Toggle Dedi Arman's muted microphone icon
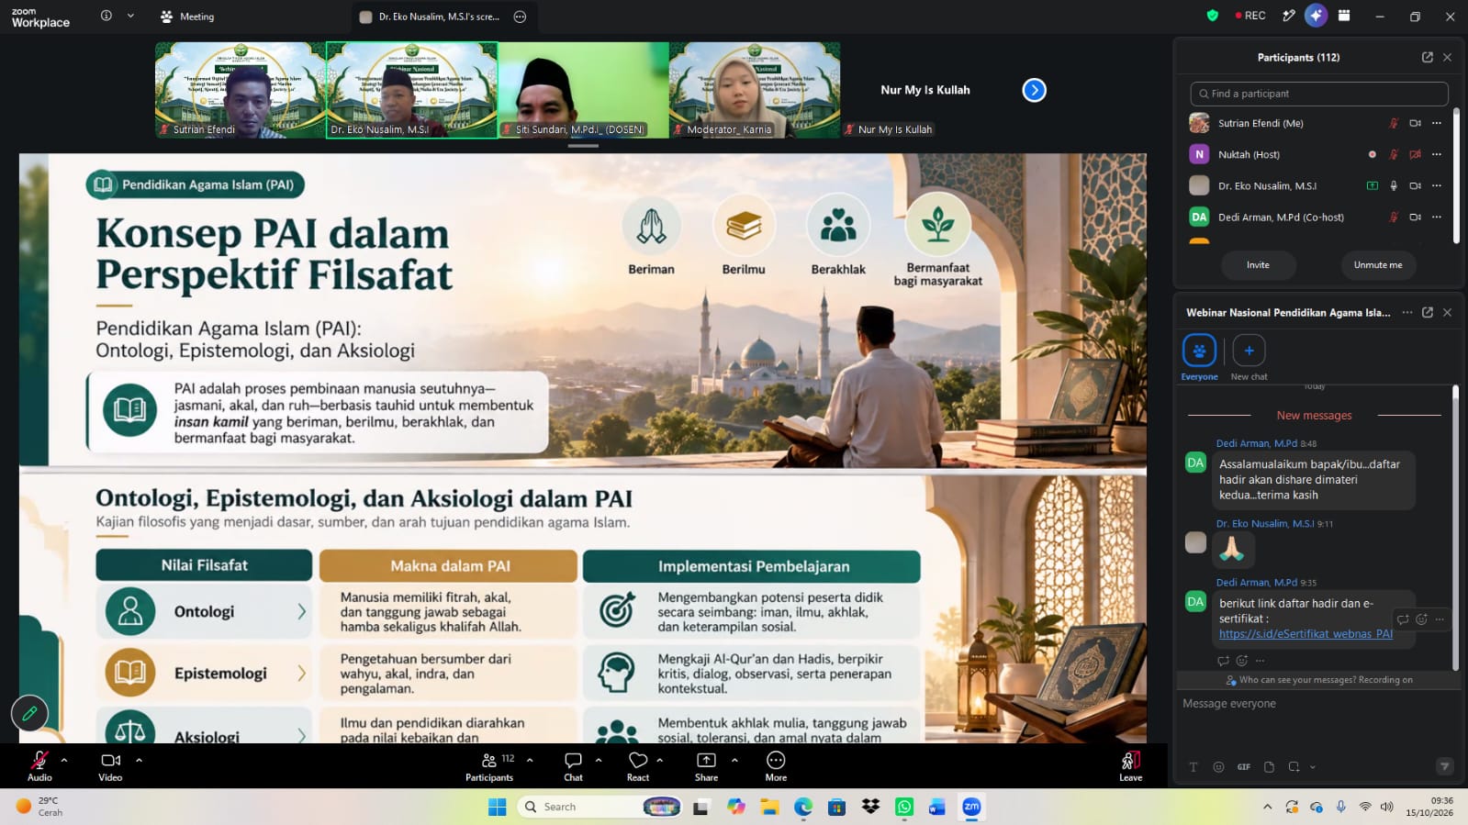 (x=1394, y=217)
